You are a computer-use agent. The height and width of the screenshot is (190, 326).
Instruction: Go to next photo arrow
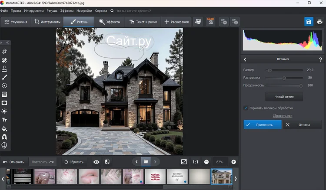[x=155, y=162]
